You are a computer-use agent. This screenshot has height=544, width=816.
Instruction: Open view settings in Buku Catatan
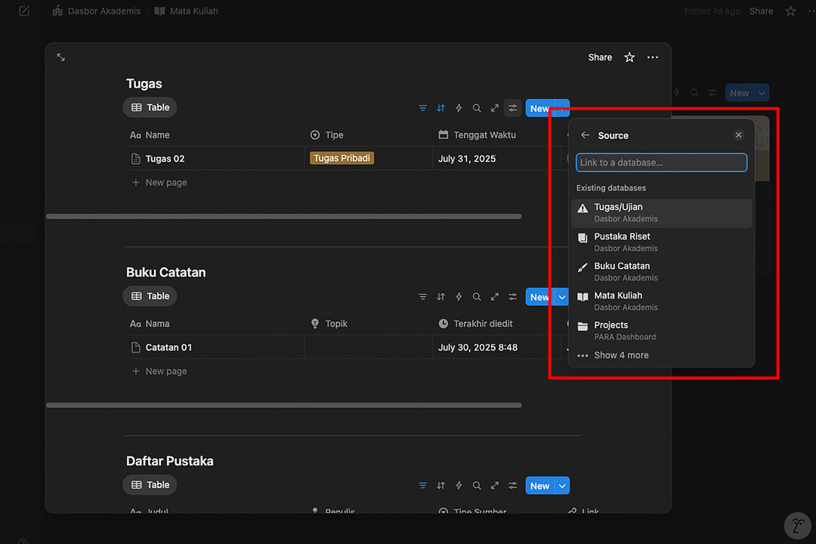[512, 297]
